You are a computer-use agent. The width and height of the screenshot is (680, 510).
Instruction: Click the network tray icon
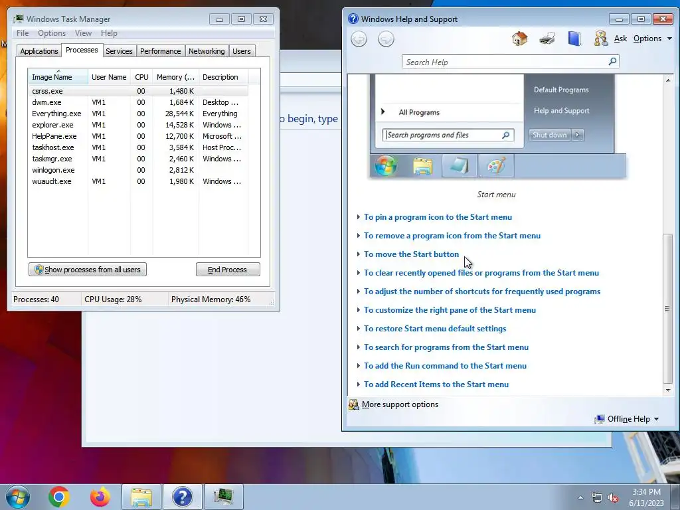tap(597, 498)
